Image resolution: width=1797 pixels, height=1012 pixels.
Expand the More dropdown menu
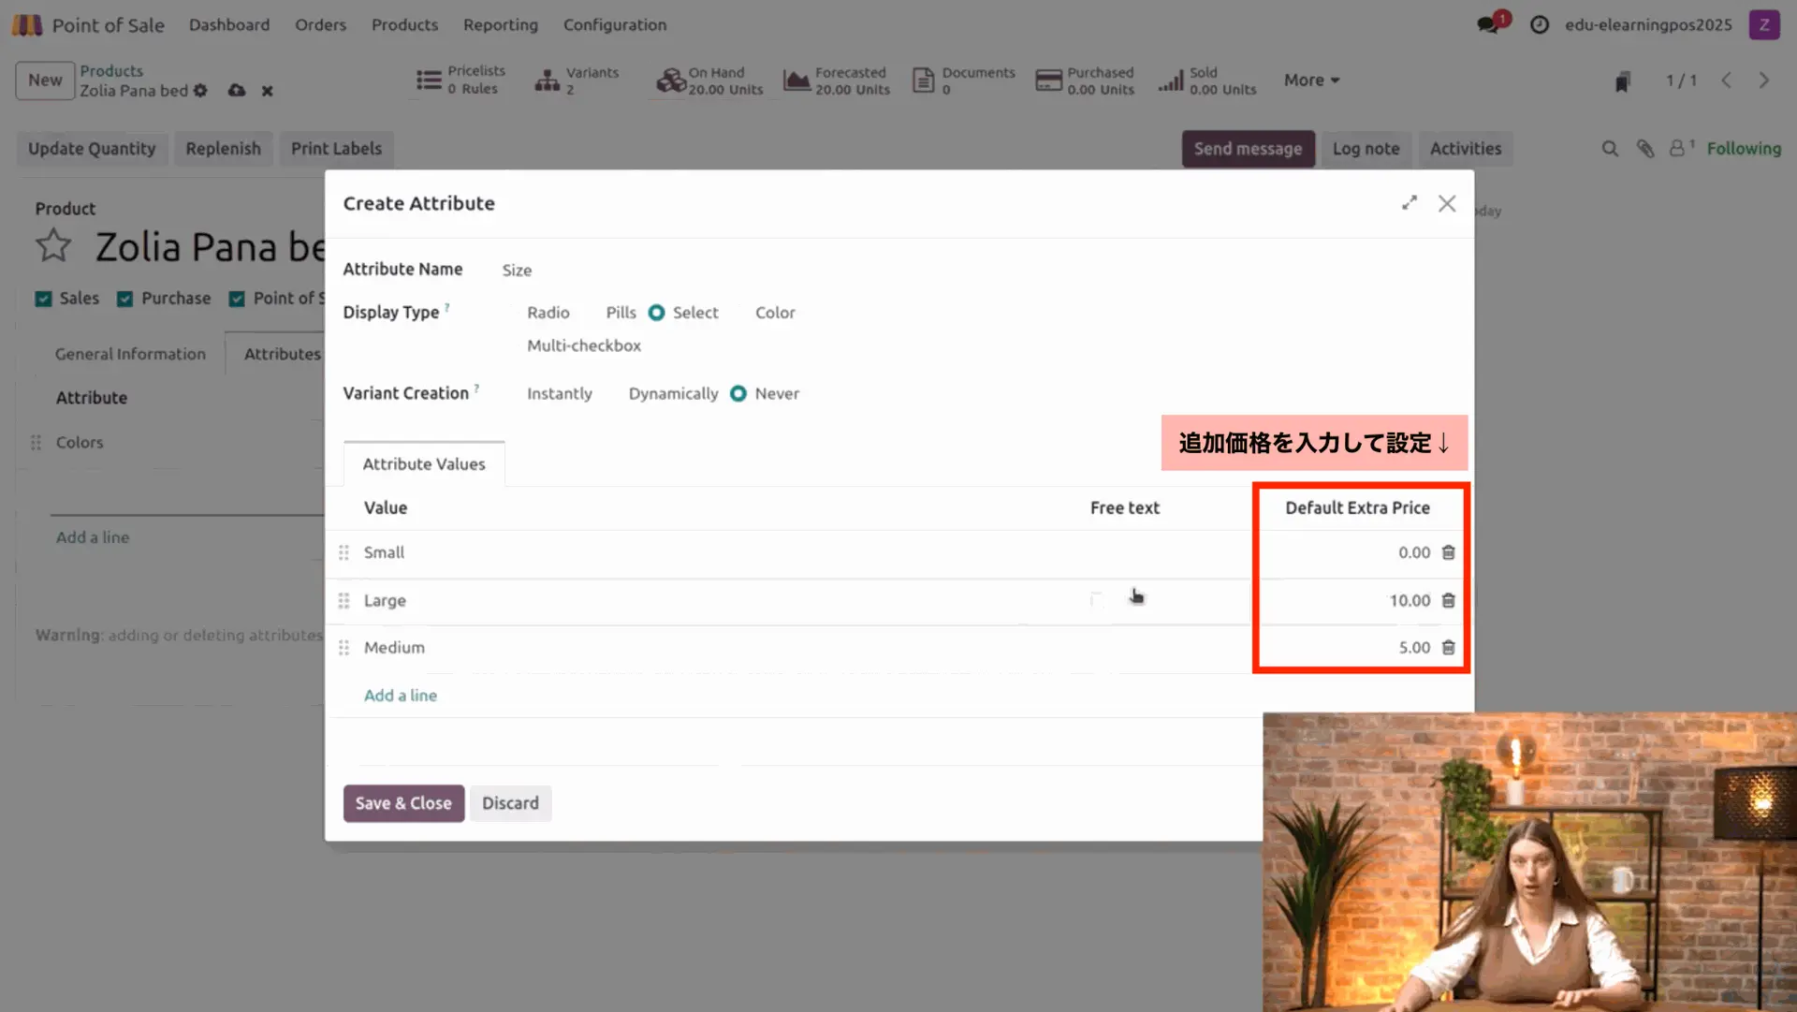point(1311,81)
